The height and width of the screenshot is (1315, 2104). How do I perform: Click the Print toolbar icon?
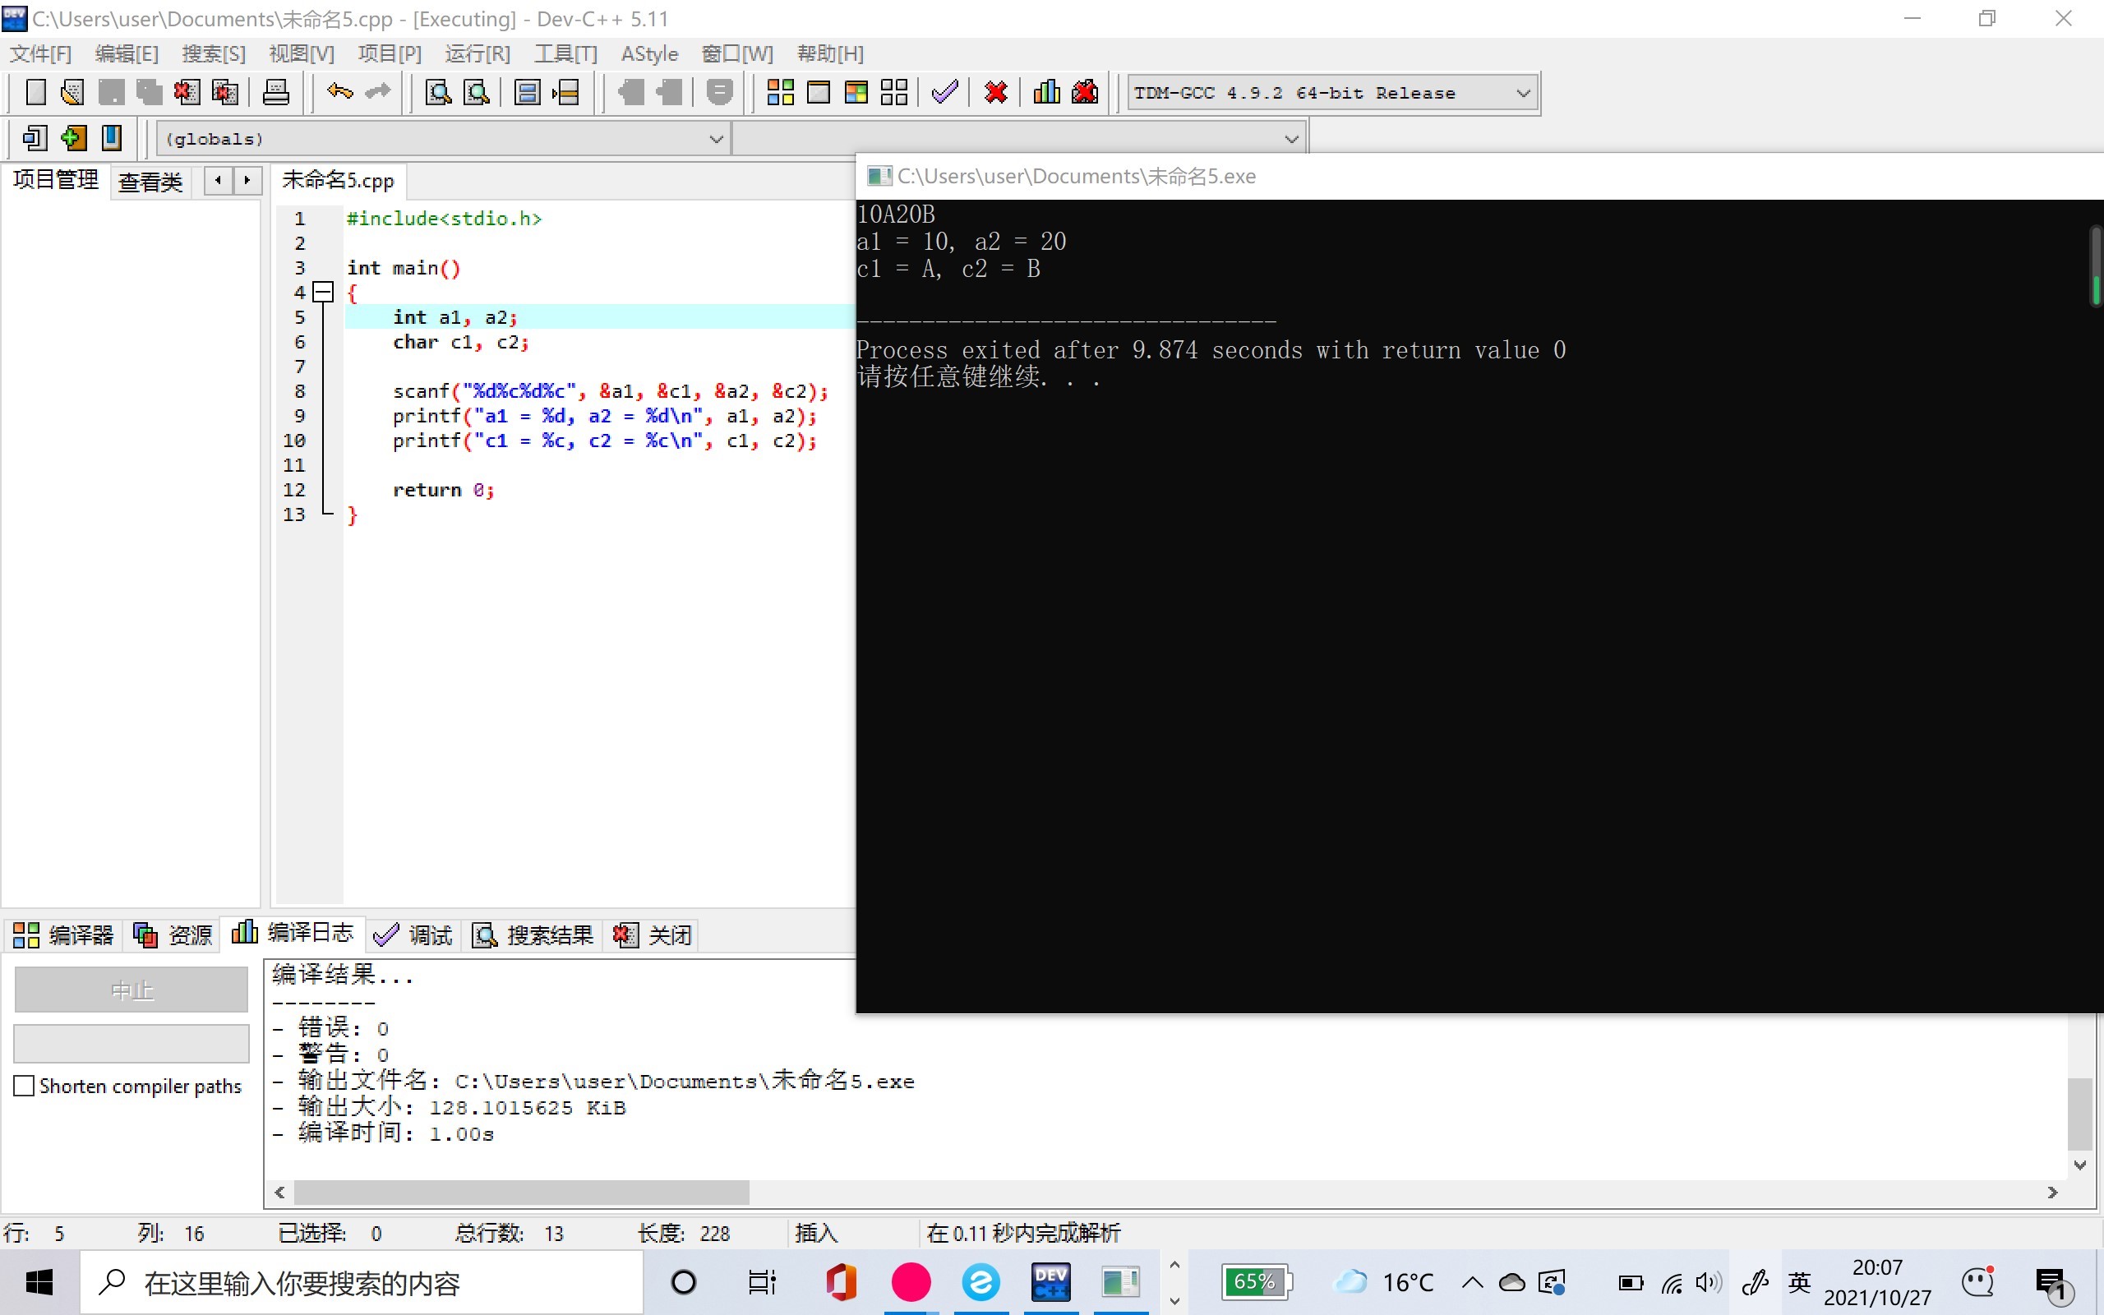(275, 92)
